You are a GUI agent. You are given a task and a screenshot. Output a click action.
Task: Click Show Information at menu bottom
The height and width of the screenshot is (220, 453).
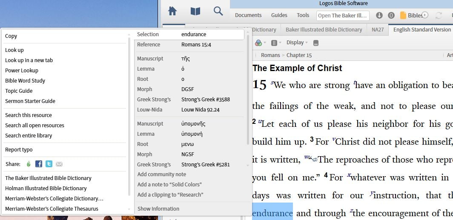158,209
